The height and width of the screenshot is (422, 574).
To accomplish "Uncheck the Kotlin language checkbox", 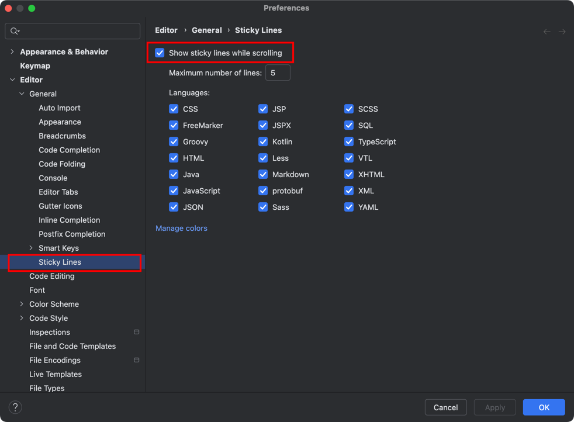I will pyautogui.click(x=263, y=142).
